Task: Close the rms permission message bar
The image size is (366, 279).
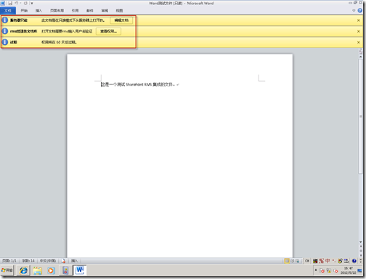Action: (359, 31)
